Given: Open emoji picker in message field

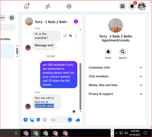Looking at the screenshot, I should click(x=70, y=120).
